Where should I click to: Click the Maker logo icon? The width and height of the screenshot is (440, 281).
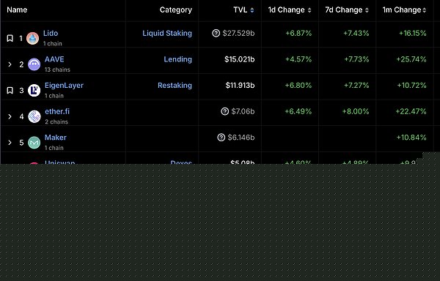(34, 143)
